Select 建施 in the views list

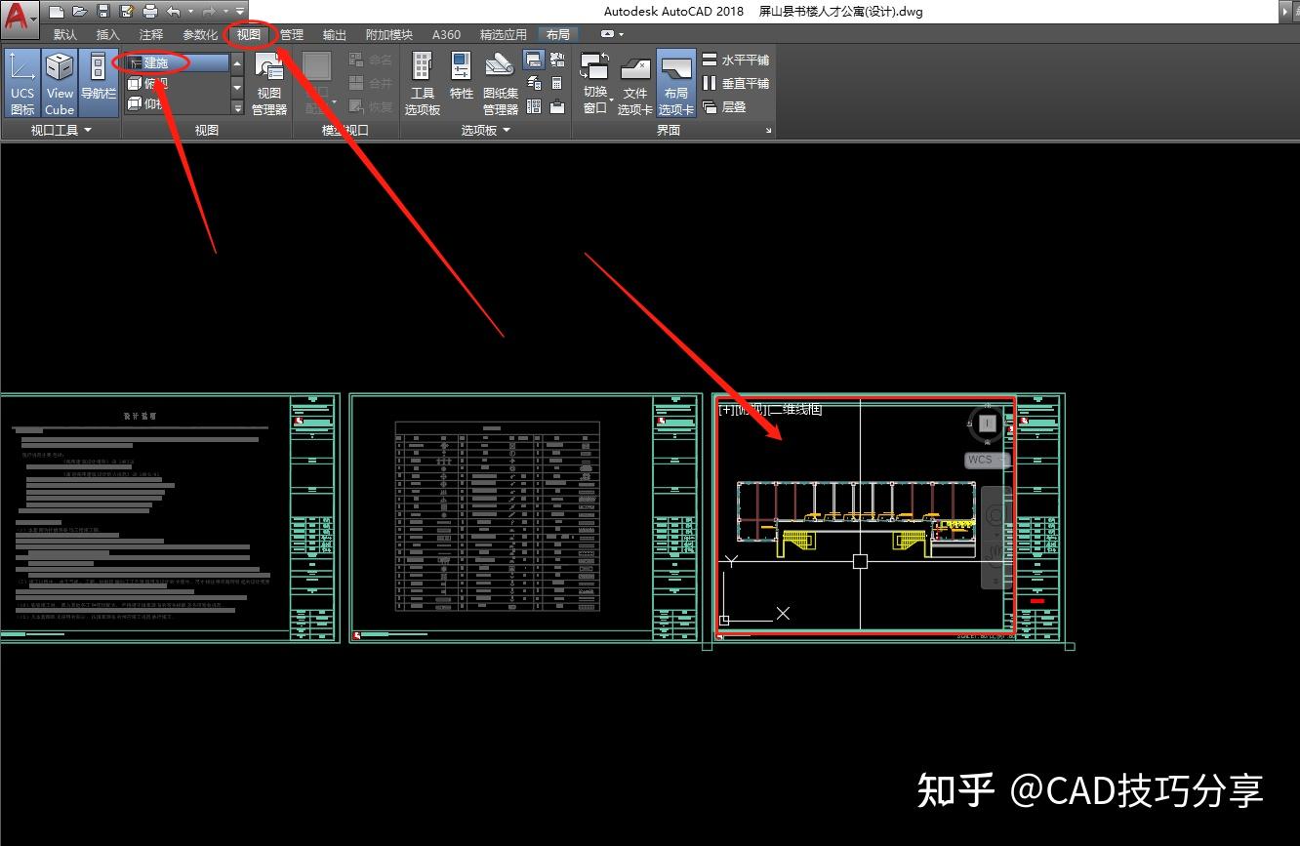[157, 61]
